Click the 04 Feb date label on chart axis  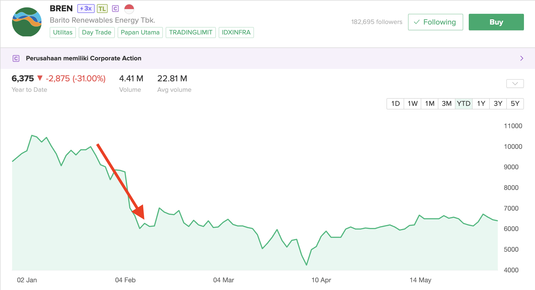125,280
